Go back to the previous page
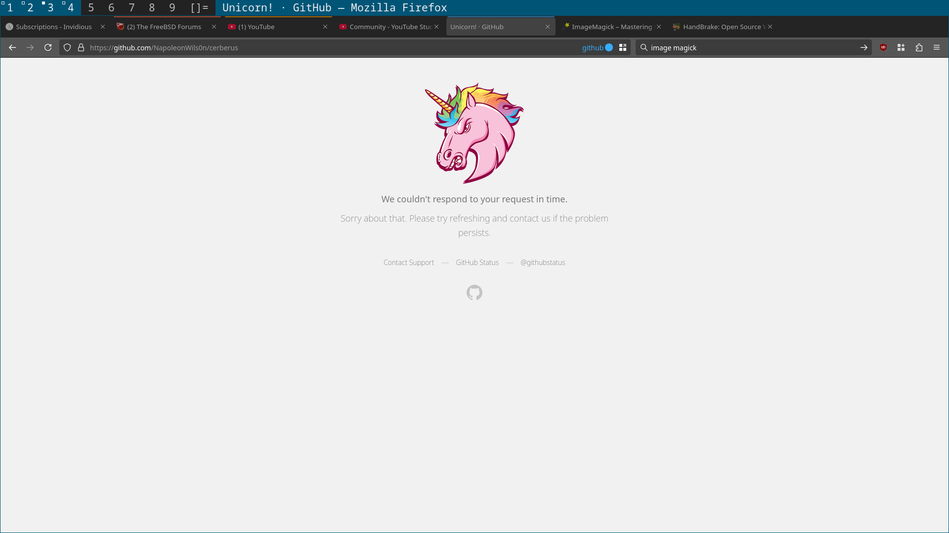The image size is (949, 533). click(x=12, y=47)
